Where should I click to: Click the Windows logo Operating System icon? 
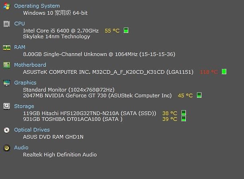coord(7,6)
